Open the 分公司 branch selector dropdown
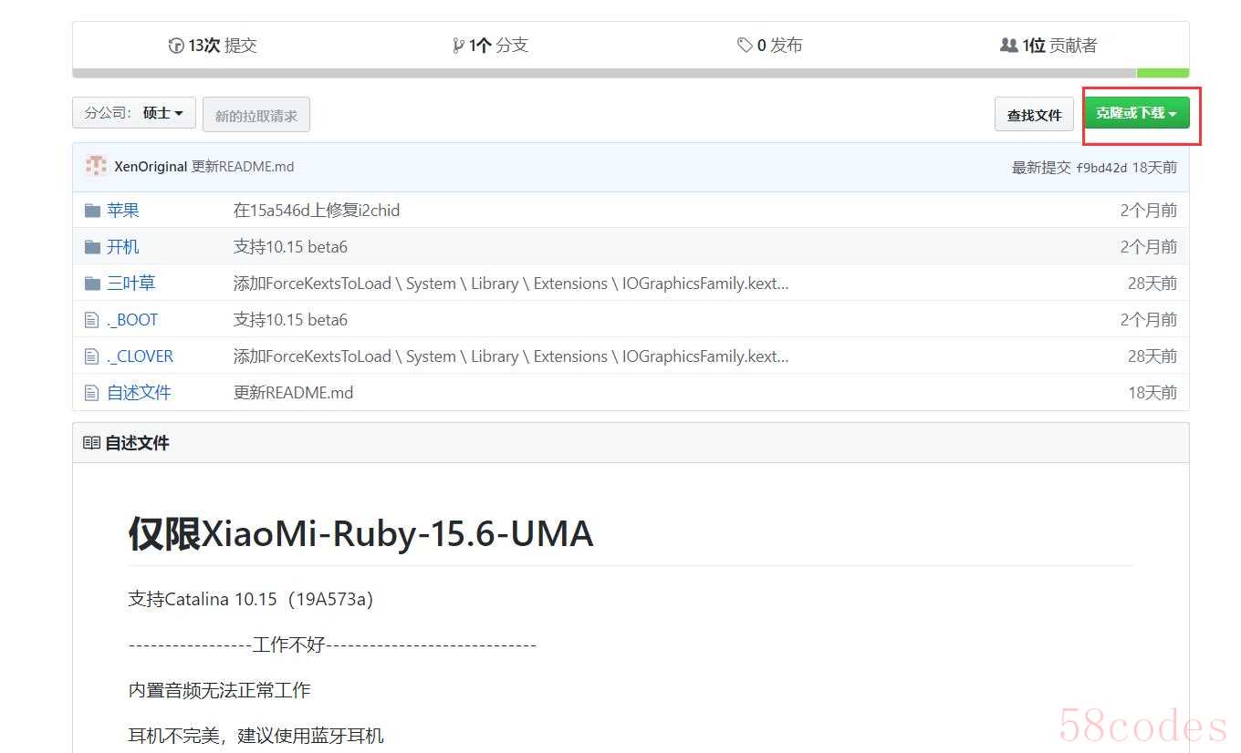The width and height of the screenshot is (1241, 753). 134,113
